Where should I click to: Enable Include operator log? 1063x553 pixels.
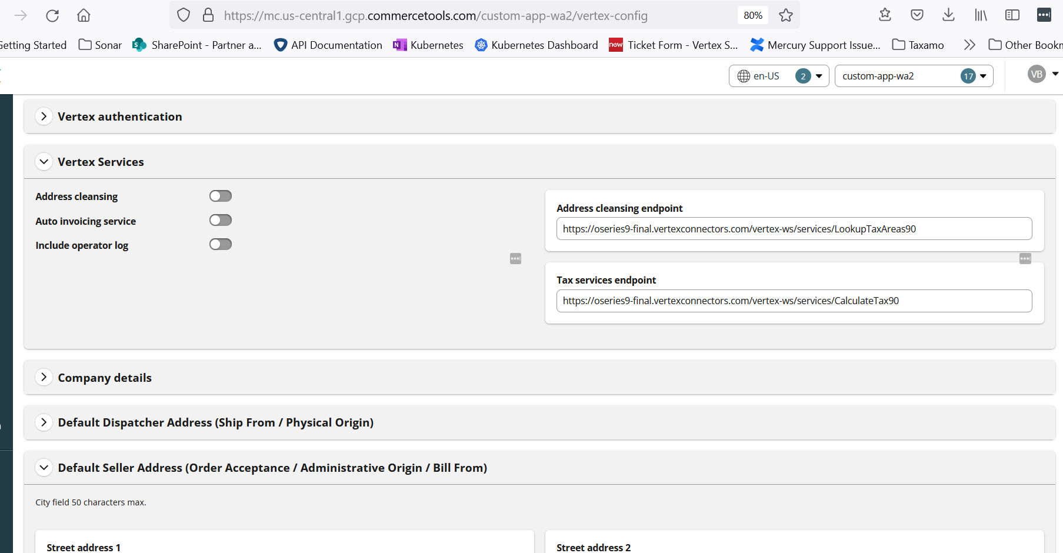pyautogui.click(x=221, y=244)
